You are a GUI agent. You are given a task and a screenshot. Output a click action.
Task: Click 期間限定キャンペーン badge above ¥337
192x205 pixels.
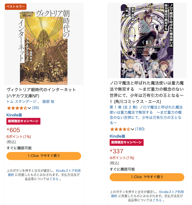tap(127, 142)
